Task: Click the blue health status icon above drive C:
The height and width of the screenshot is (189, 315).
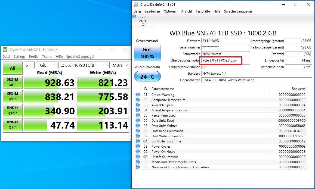Action: point(134,17)
